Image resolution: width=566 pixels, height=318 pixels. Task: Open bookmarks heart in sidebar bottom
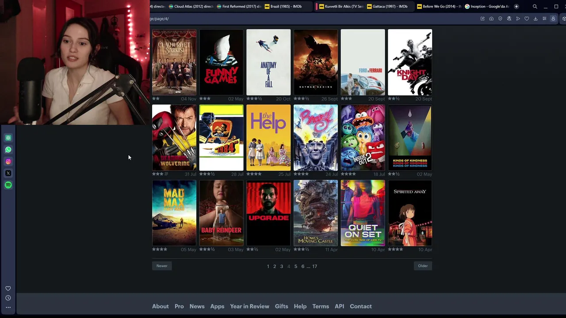8,288
